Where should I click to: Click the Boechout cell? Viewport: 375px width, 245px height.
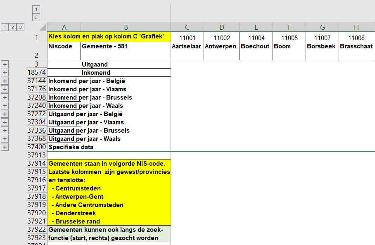[x=256, y=51]
